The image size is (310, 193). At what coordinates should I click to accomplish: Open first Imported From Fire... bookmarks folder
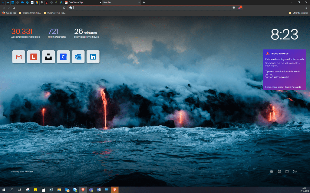[x=30, y=13]
